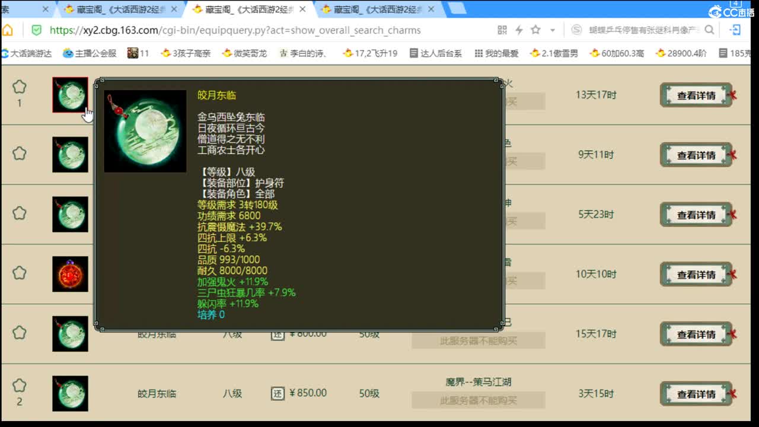Open the 2.1傲雪男 bookmark
759x427 pixels.
click(554, 53)
